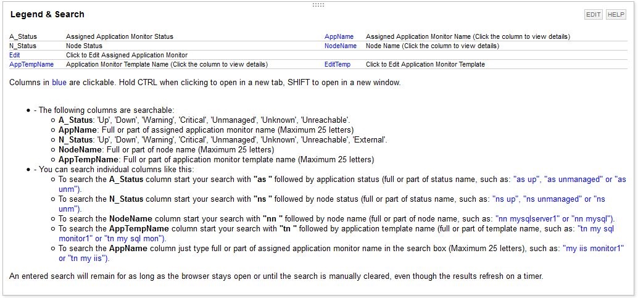
Task: Click the blue "as up" example text
Action: (528, 180)
